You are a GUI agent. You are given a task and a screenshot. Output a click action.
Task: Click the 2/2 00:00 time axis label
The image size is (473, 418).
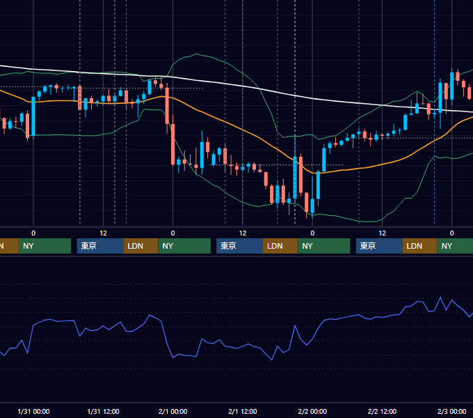click(x=312, y=411)
